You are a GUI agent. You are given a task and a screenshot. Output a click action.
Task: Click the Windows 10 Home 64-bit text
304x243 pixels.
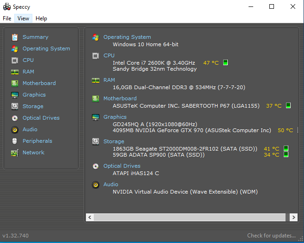pos(146,44)
